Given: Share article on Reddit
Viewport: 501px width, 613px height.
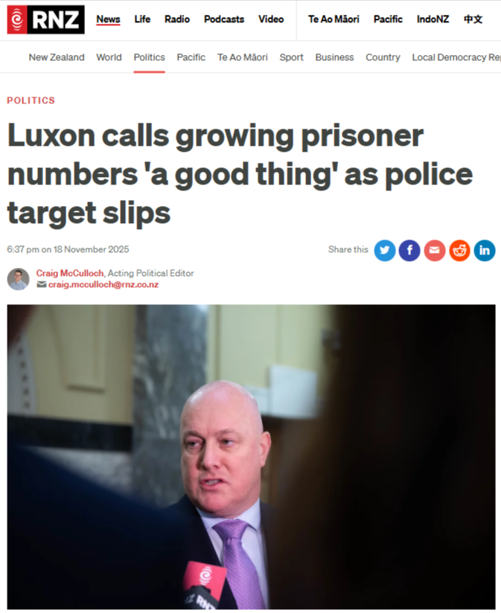Looking at the screenshot, I should click(x=459, y=250).
